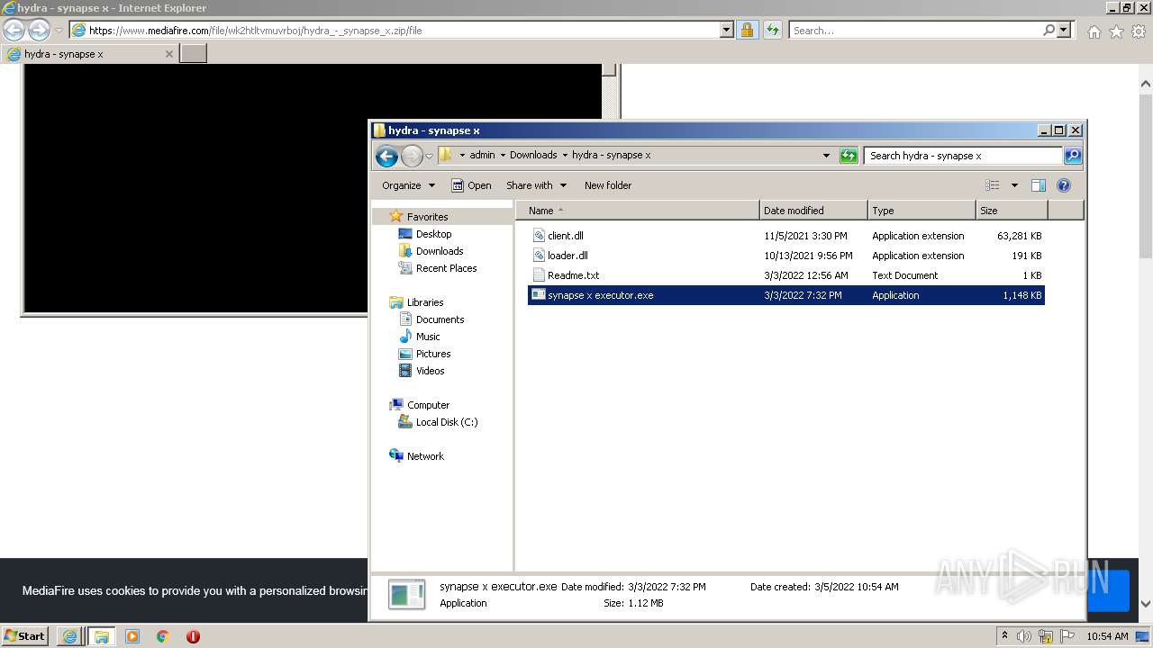Refresh the Explorer address bar

pyautogui.click(x=849, y=156)
